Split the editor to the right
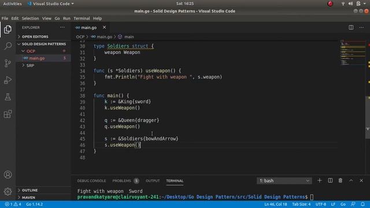Viewport: 370px width, 208px height. click(x=351, y=27)
